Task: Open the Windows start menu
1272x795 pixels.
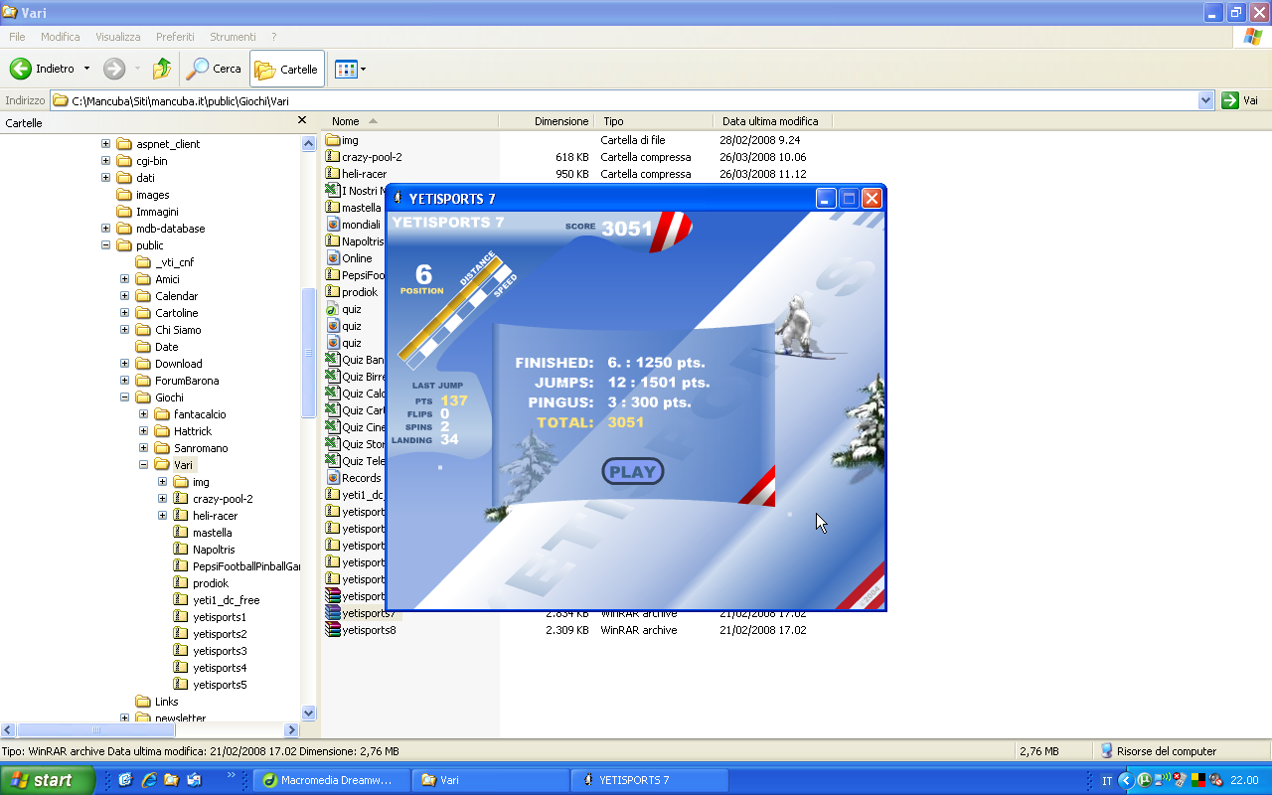Action: [x=48, y=780]
